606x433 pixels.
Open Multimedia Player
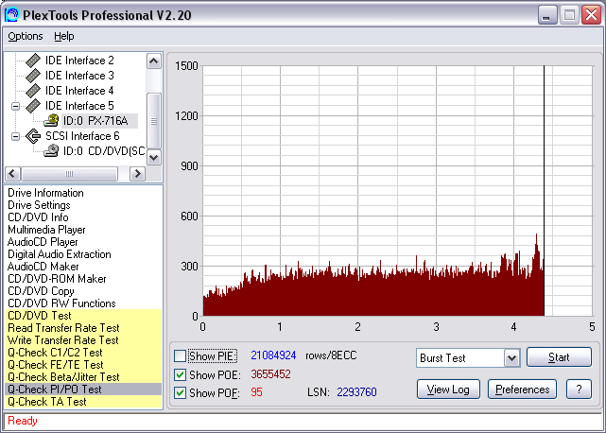(x=46, y=230)
